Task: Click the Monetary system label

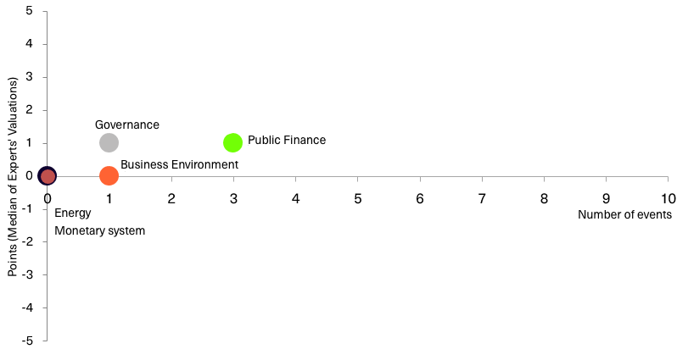Action: [x=100, y=231]
